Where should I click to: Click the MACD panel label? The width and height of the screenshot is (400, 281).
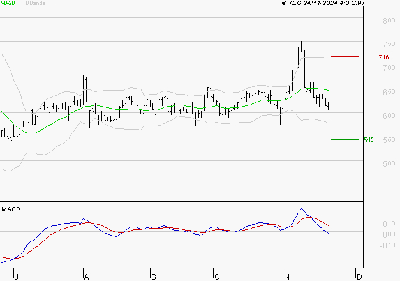pos(11,209)
